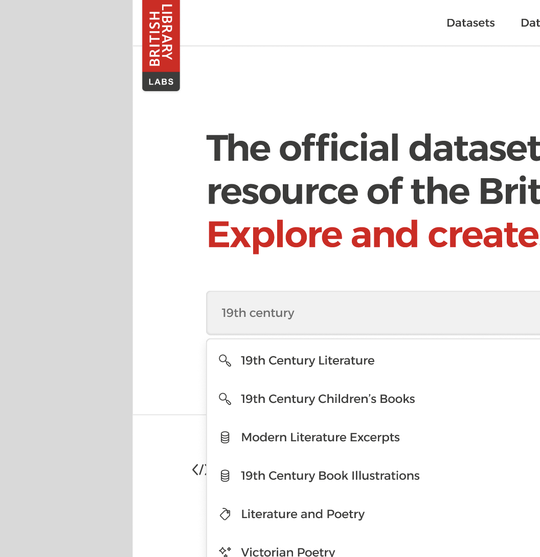Select the database icon beside "Modern Literature Excerpts"
The height and width of the screenshot is (557, 540).
click(x=224, y=437)
